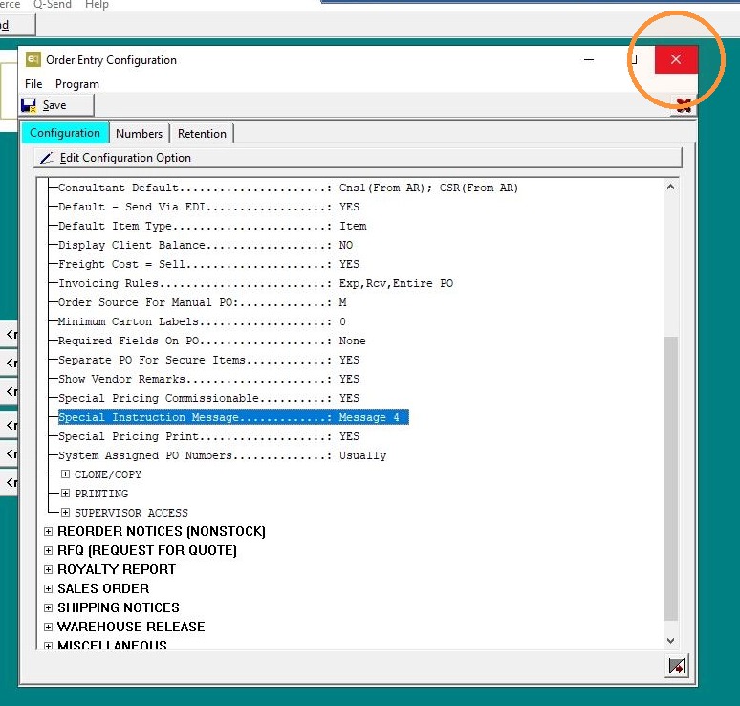The image size is (740, 706).
Task: Select Freight Cost = Sell row
Action: [208, 264]
